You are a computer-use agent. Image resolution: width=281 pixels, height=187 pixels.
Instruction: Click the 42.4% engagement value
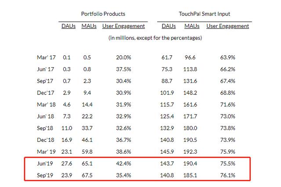tap(123, 162)
